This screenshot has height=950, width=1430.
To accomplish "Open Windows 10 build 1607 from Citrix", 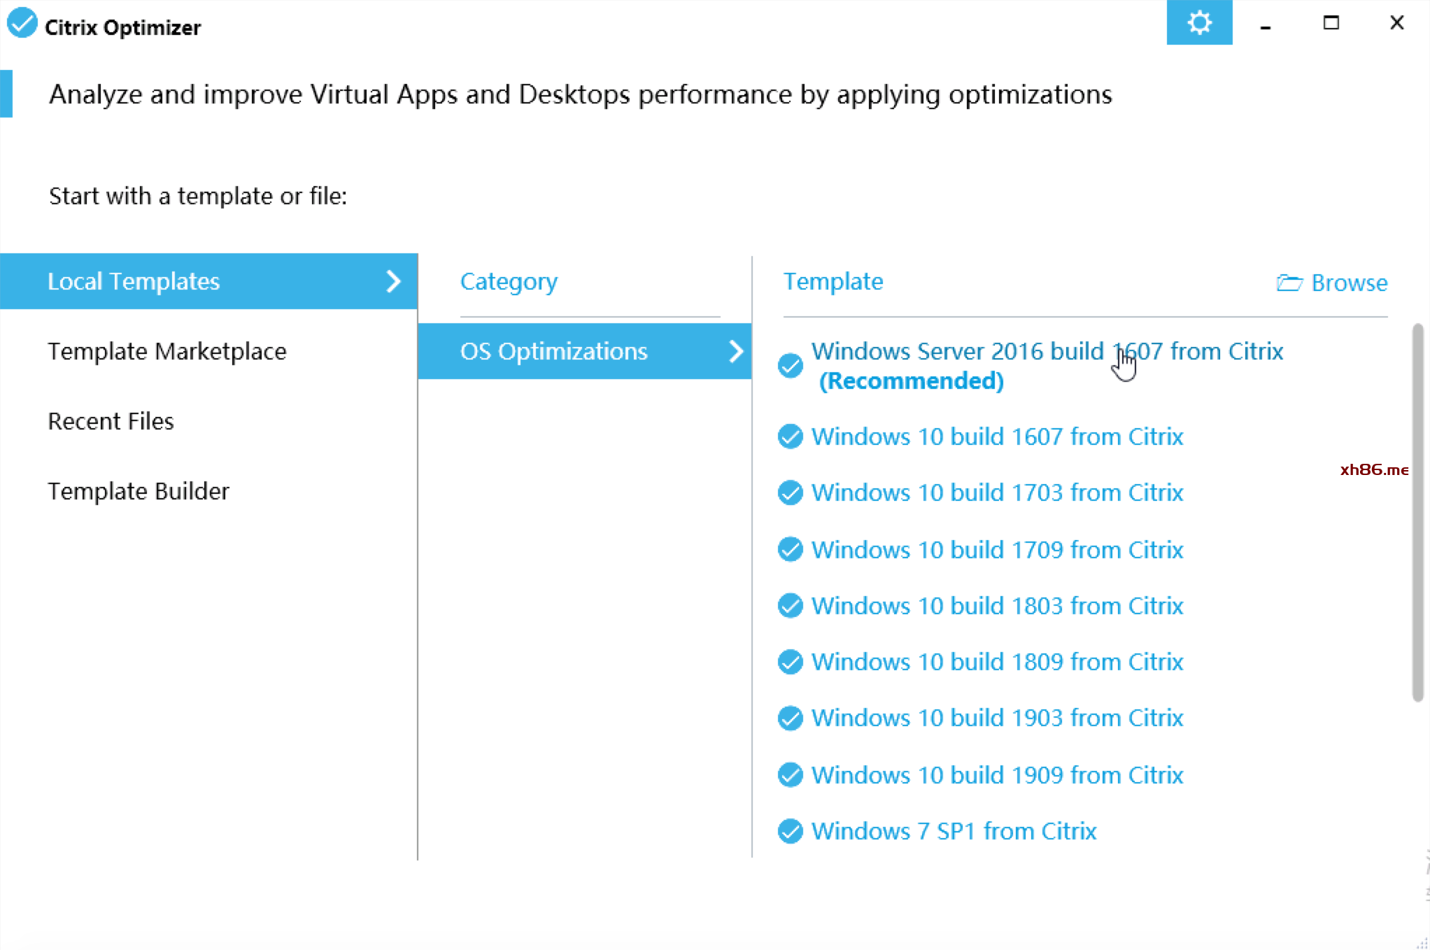I will [997, 437].
